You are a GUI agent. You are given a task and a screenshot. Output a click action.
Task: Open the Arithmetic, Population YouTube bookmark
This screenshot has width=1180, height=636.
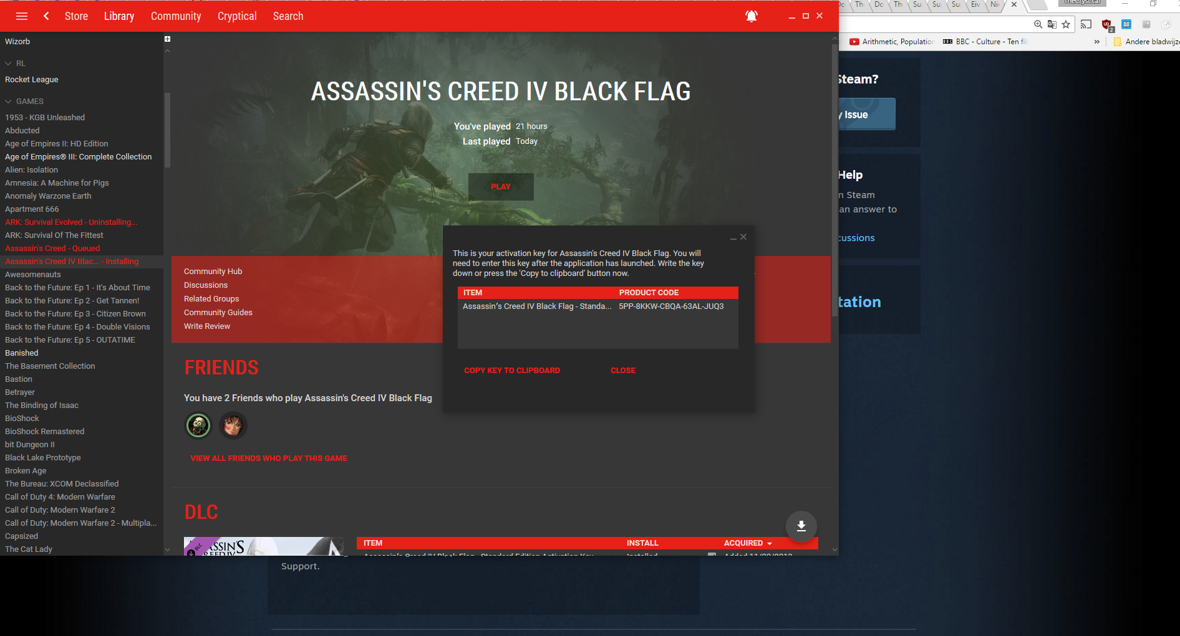pos(892,42)
